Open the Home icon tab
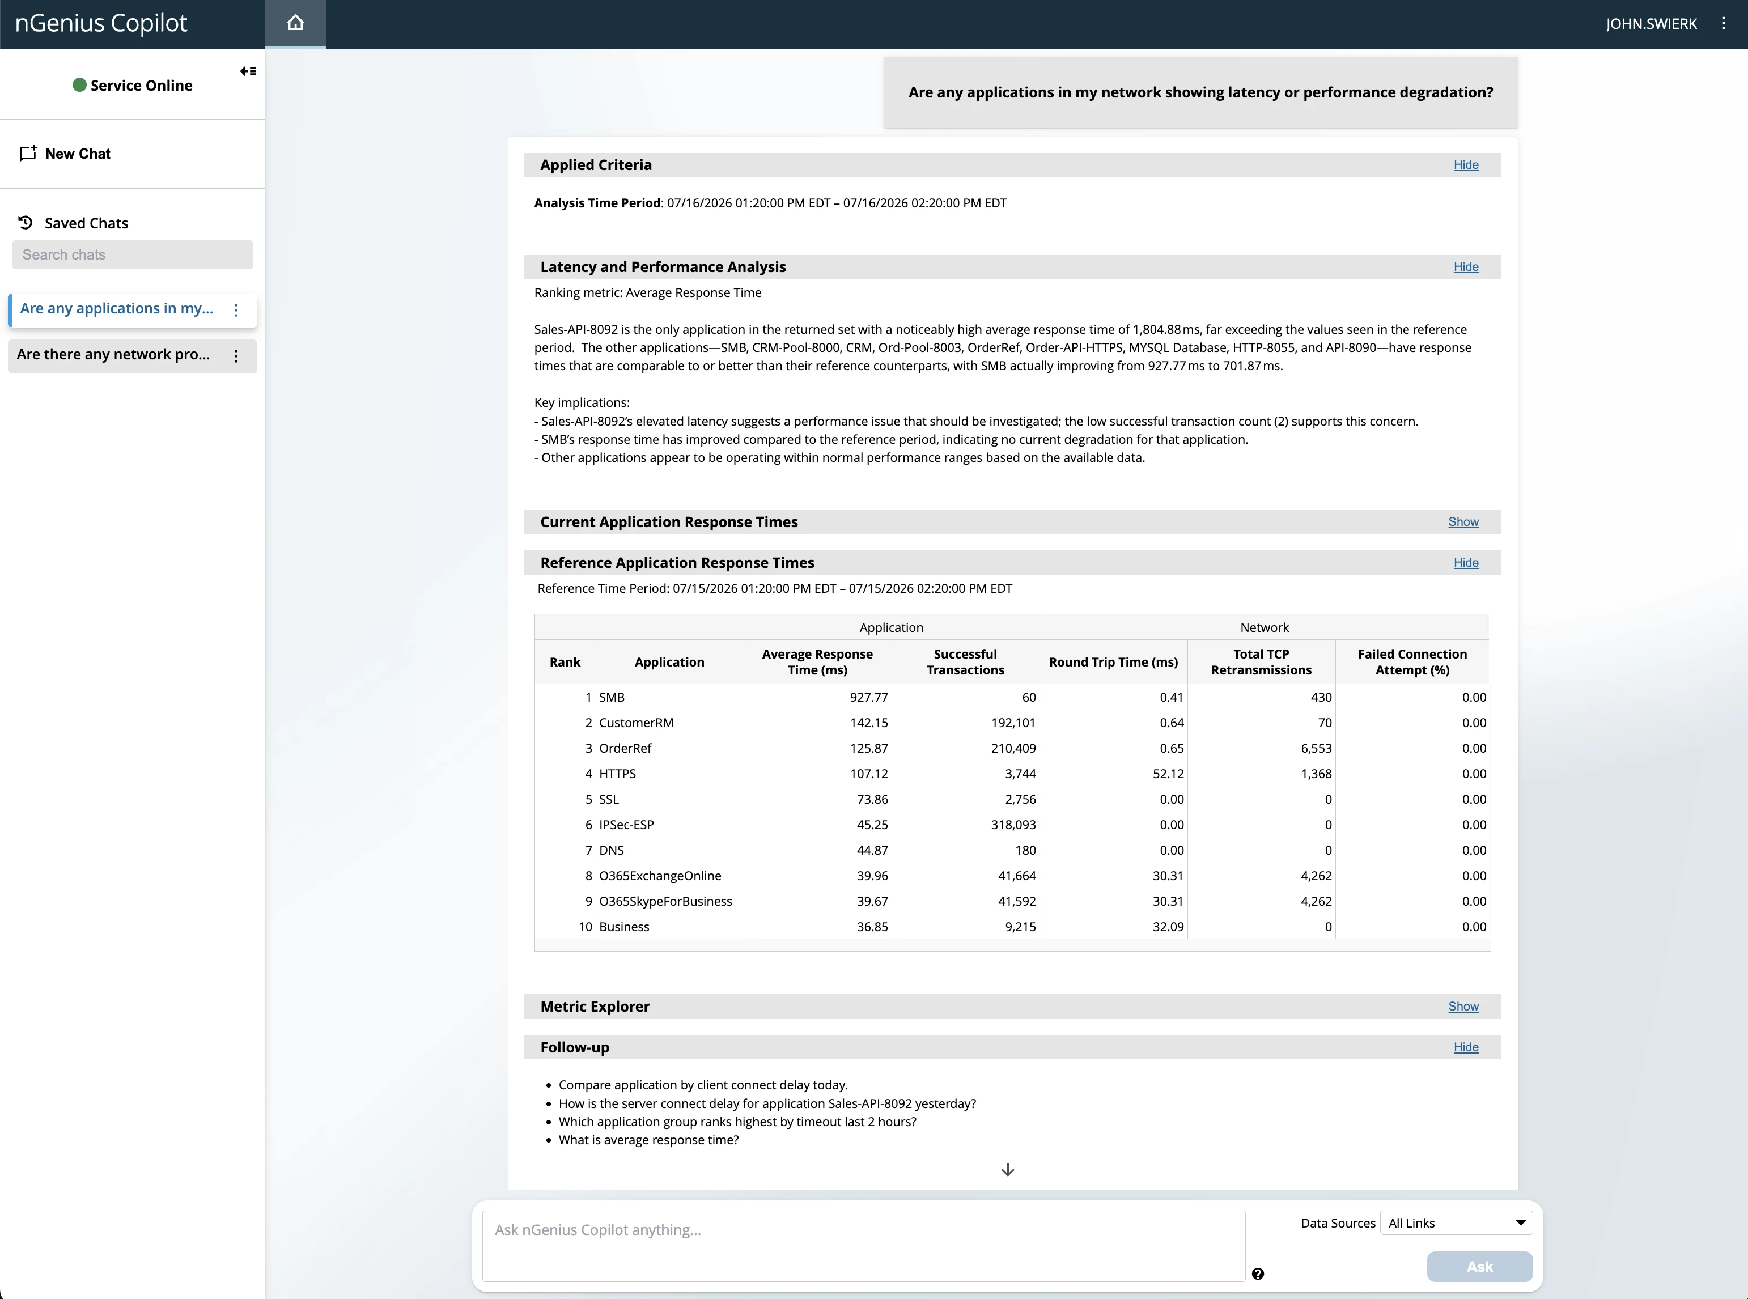Screen dimensions: 1748x1299 pos(296,24)
